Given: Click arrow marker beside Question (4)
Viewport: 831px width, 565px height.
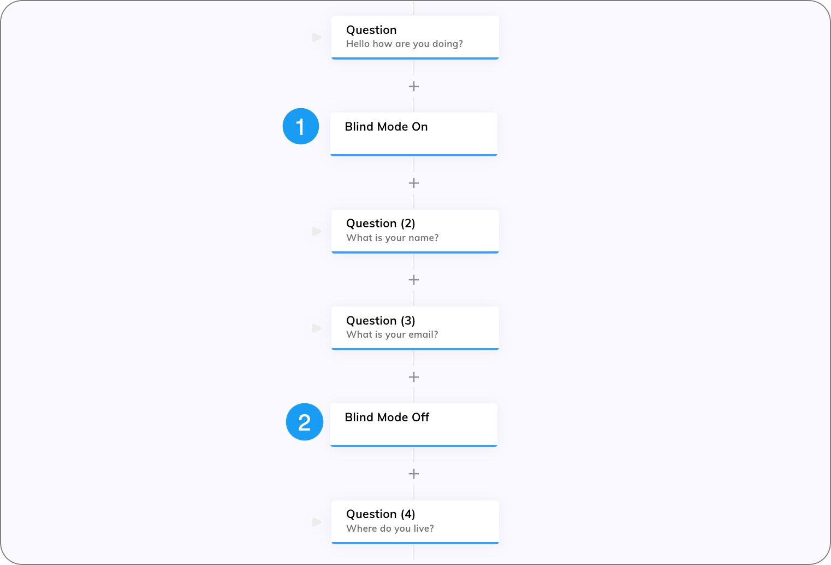Looking at the screenshot, I should [x=317, y=522].
